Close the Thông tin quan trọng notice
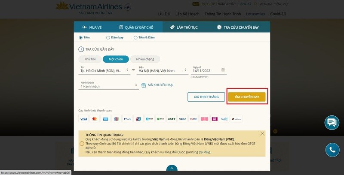This screenshot has height=175, width=344. click(262, 134)
